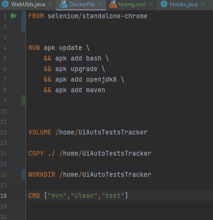Click the blue change marker at line 16
Screen dimensions: 213x220
pos(23,174)
